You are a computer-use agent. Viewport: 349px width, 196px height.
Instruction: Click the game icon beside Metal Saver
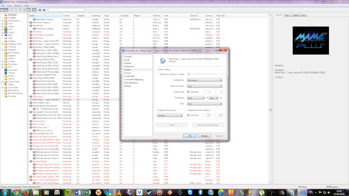[31, 38]
